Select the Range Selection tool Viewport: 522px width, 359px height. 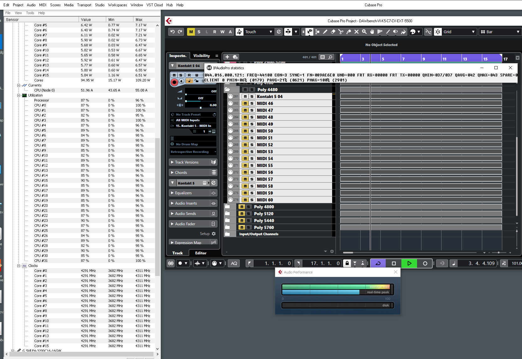tap(317, 32)
